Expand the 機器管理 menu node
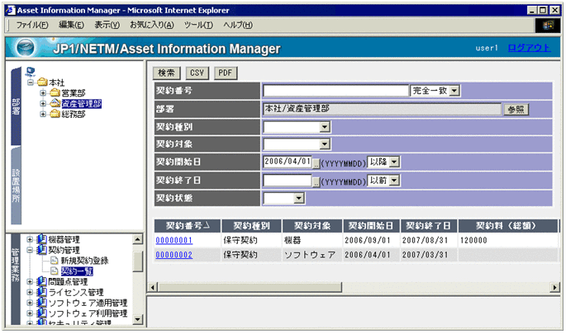 (x=30, y=239)
